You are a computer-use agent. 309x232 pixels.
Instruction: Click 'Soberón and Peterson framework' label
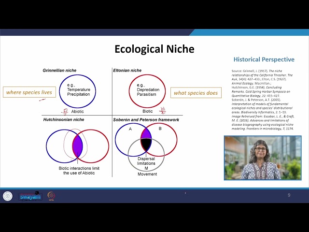[146, 120]
